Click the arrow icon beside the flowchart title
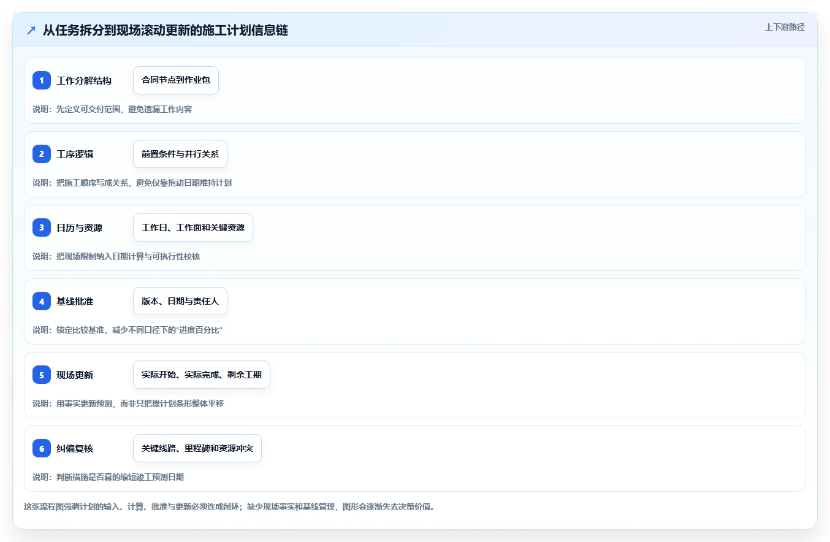The width and height of the screenshot is (830, 542). [31, 30]
